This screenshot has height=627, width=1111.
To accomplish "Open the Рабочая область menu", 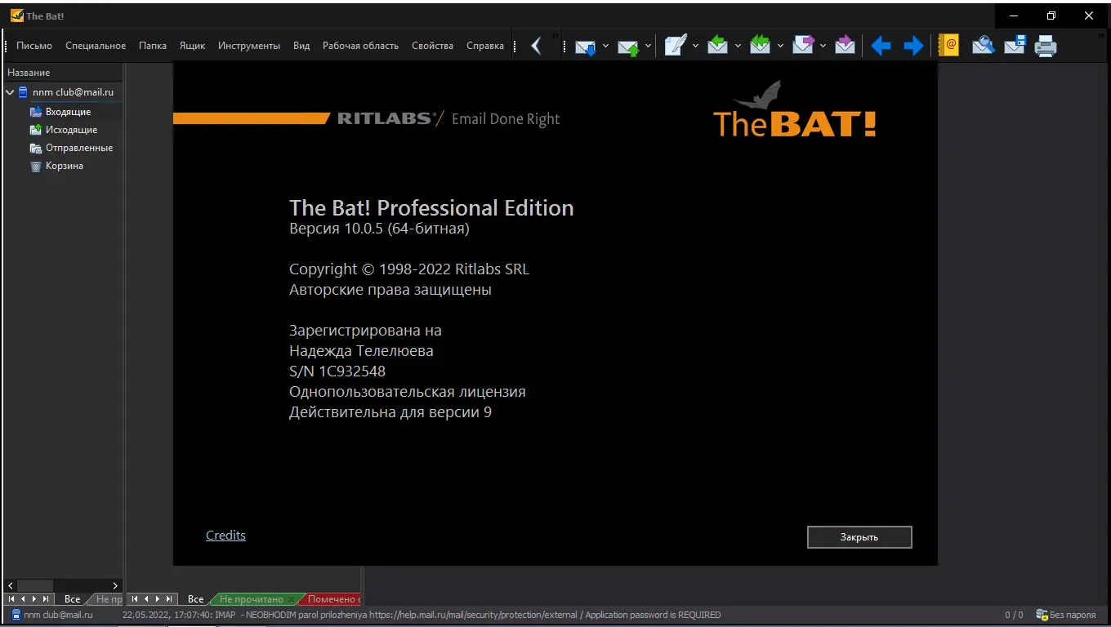I will point(360,46).
